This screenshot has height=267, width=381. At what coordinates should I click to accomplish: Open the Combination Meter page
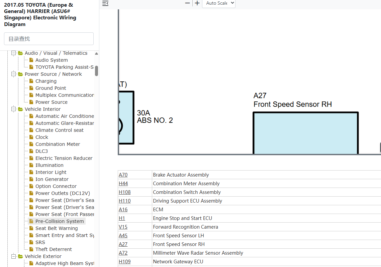58,144
